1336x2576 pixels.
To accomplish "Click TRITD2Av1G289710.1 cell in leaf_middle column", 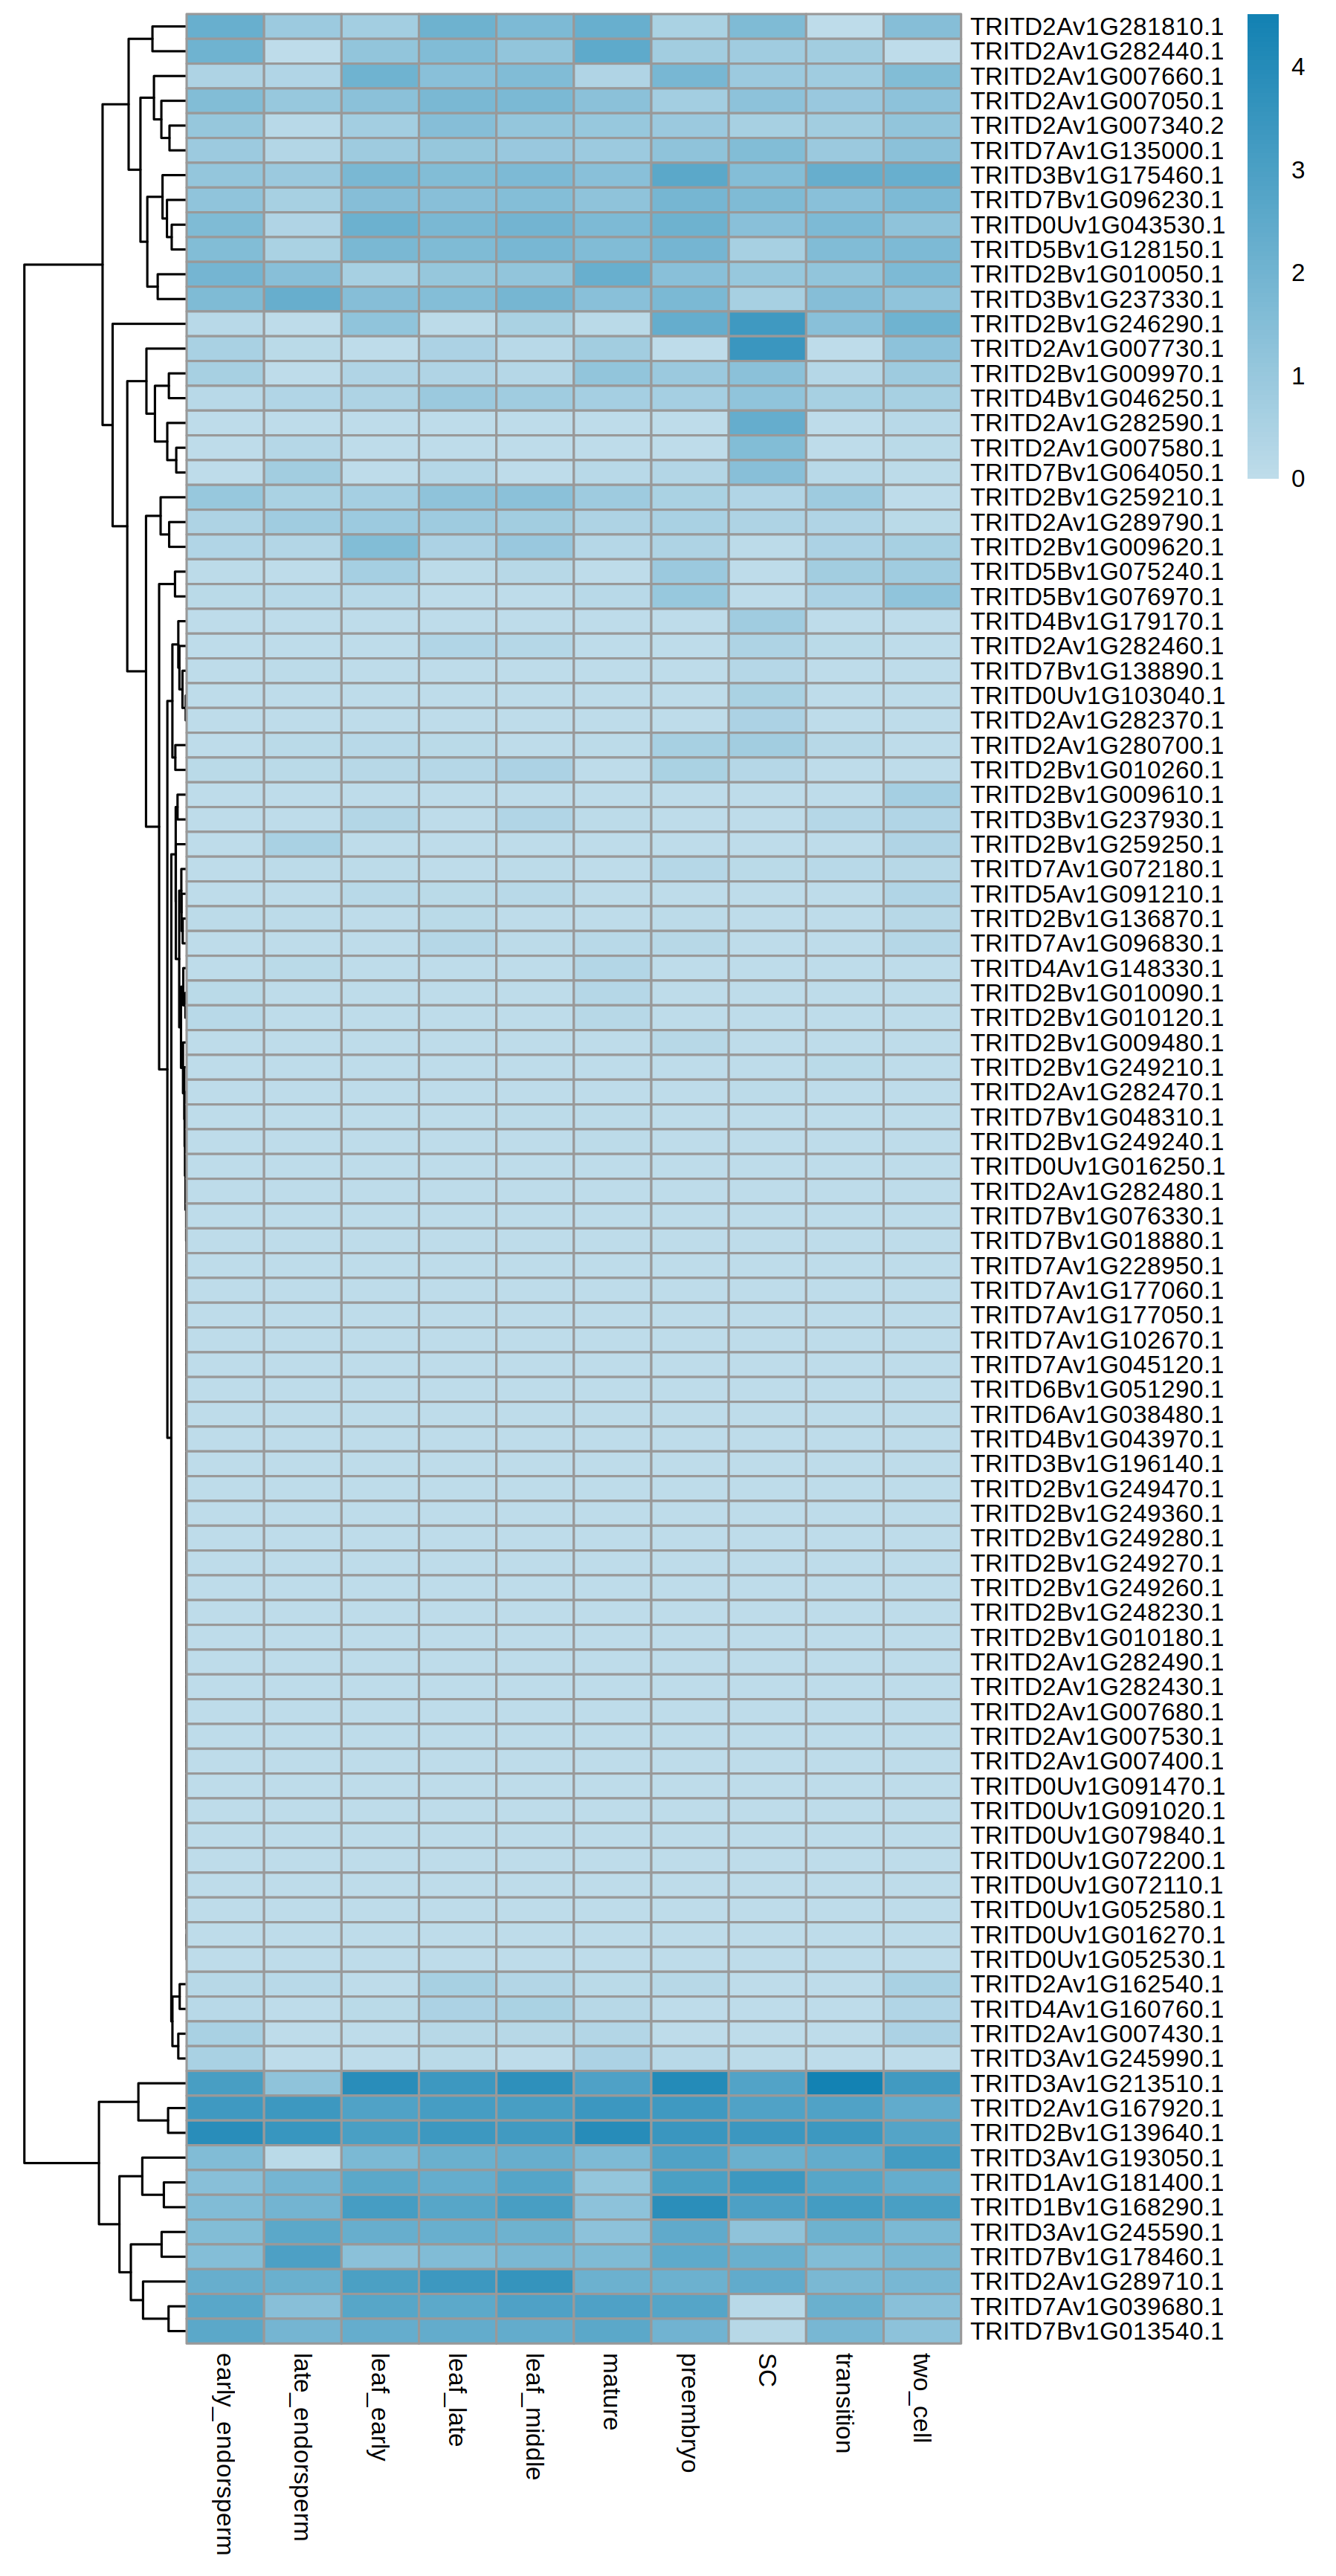I will pyautogui.click(x=534, y=2281).
